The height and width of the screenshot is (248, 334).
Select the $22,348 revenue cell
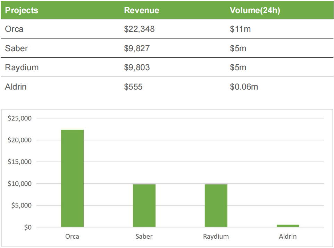pos(139,29)
